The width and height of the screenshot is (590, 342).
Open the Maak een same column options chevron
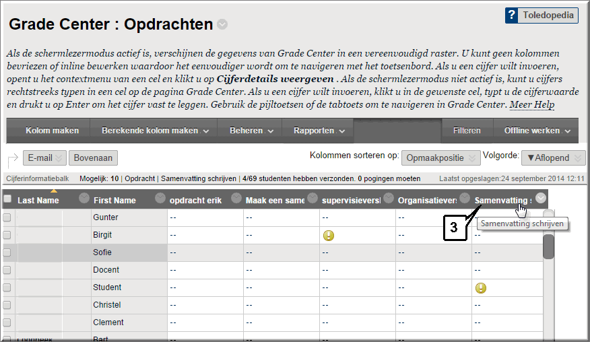pos(313,198)
